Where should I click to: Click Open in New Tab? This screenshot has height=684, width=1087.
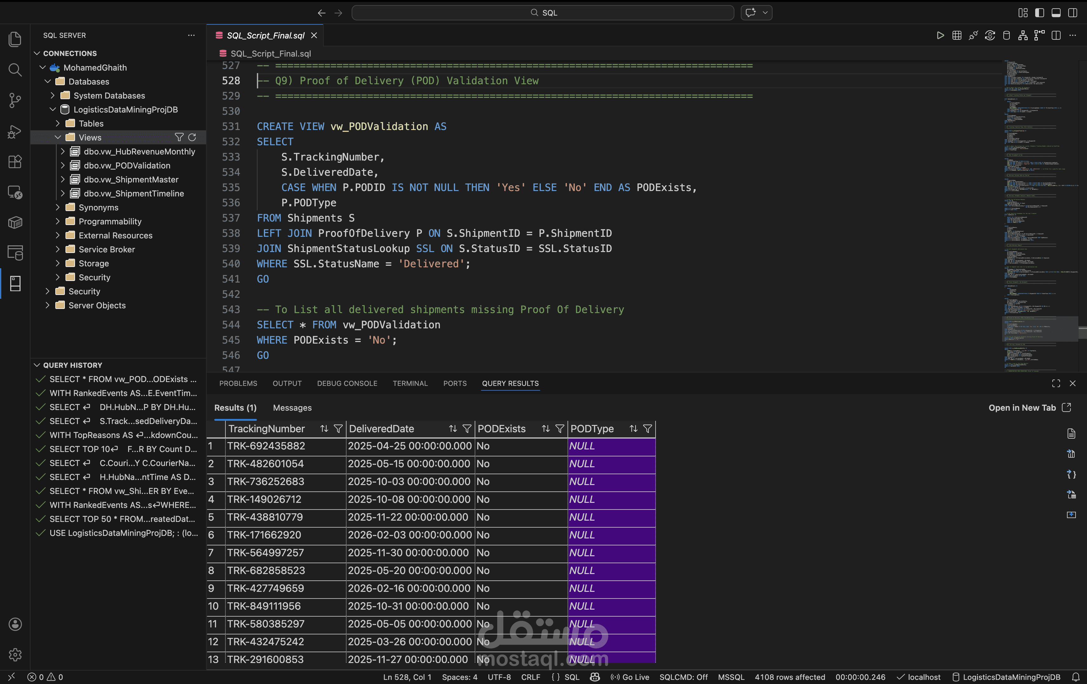(x=1029, y=407)
